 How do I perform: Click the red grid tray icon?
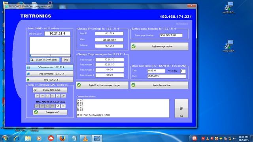click(194, 138)
